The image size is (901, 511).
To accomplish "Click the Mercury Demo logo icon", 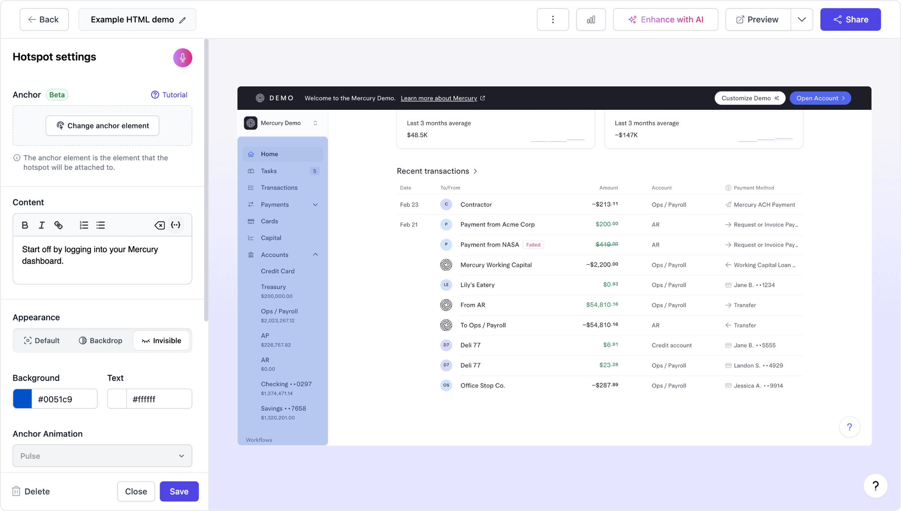I will 250,123.
